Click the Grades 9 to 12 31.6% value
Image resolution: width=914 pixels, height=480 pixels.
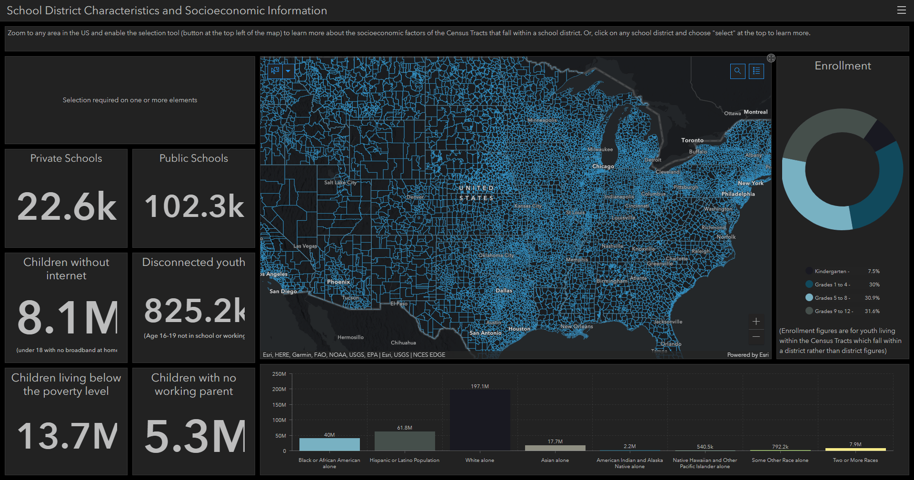point(872,311)
